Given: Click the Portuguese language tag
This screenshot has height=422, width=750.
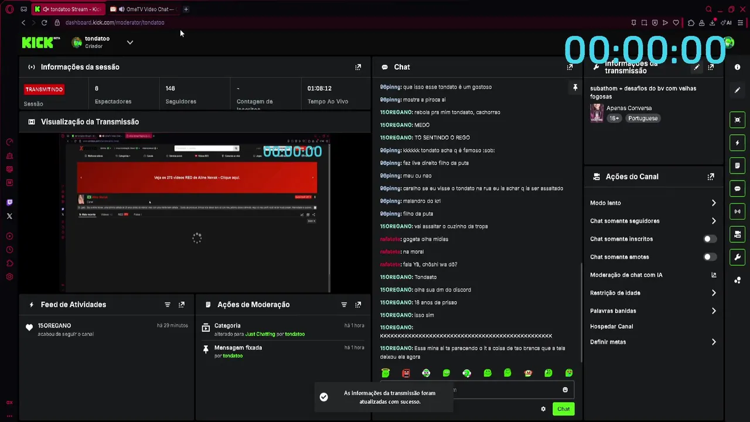Looking at the screenshot, I should click(643, 118).
